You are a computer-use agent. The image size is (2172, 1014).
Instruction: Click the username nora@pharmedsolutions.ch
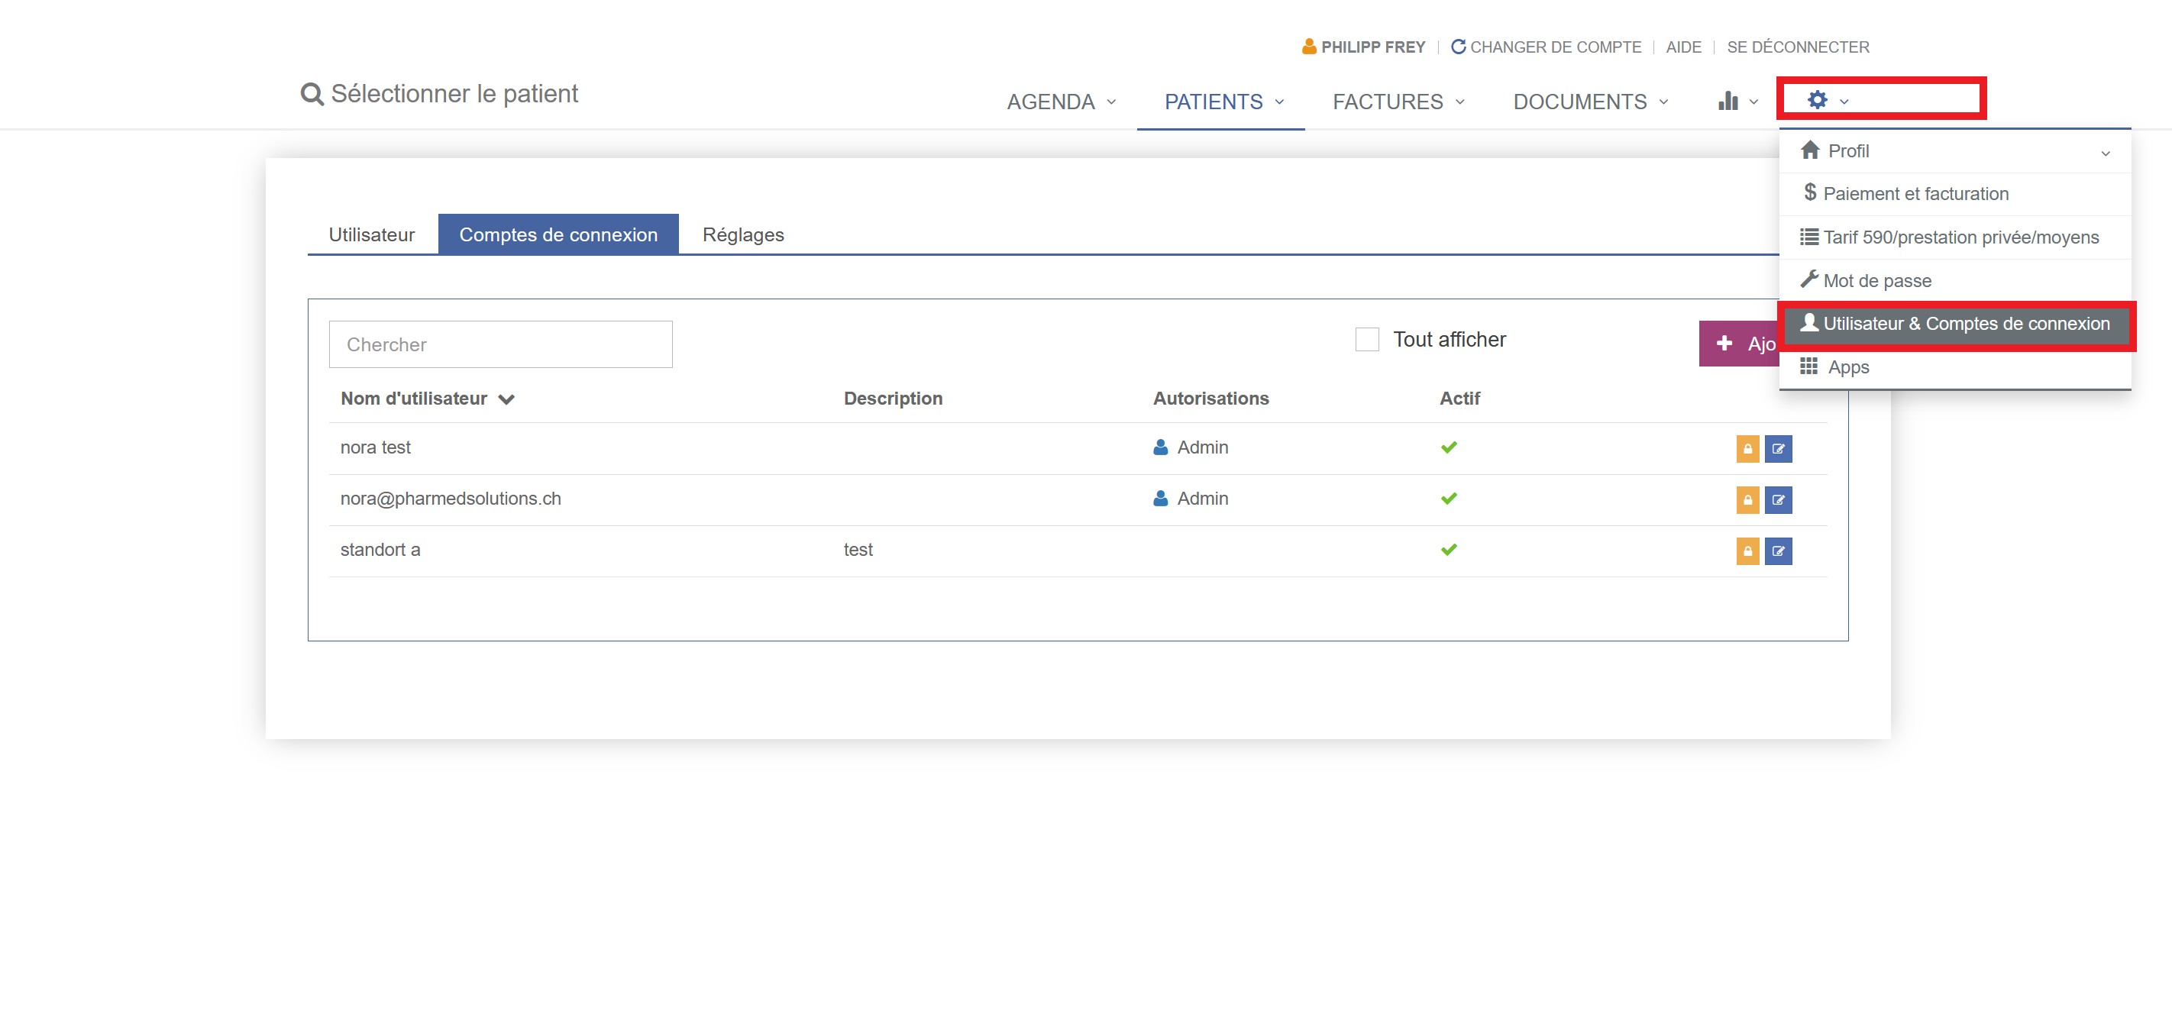pyautogui.click(x=451, y=499)
